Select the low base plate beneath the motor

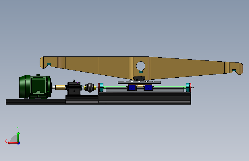[x=36, y=102]
